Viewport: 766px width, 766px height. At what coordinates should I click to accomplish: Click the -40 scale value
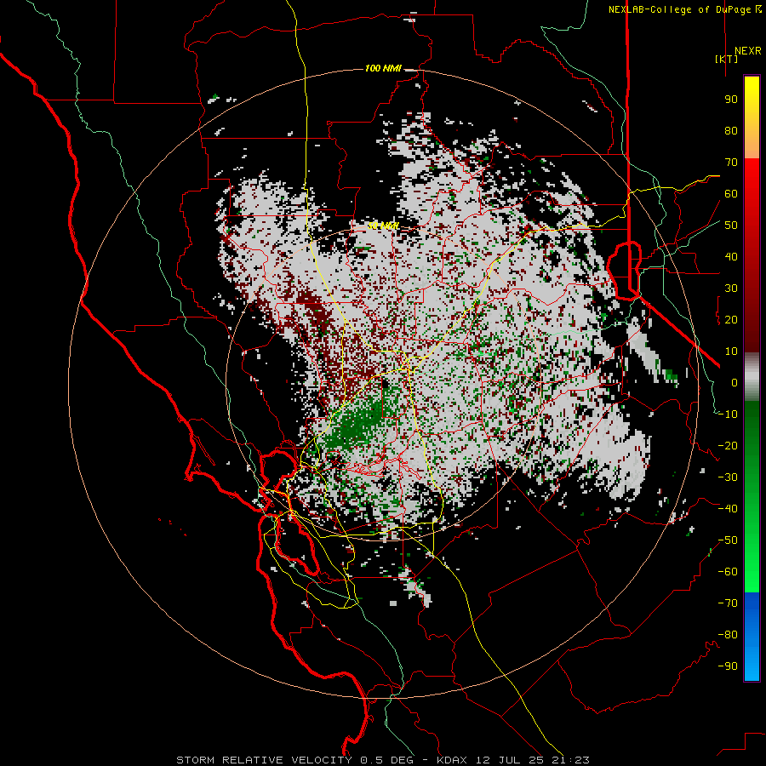point(728,509)
